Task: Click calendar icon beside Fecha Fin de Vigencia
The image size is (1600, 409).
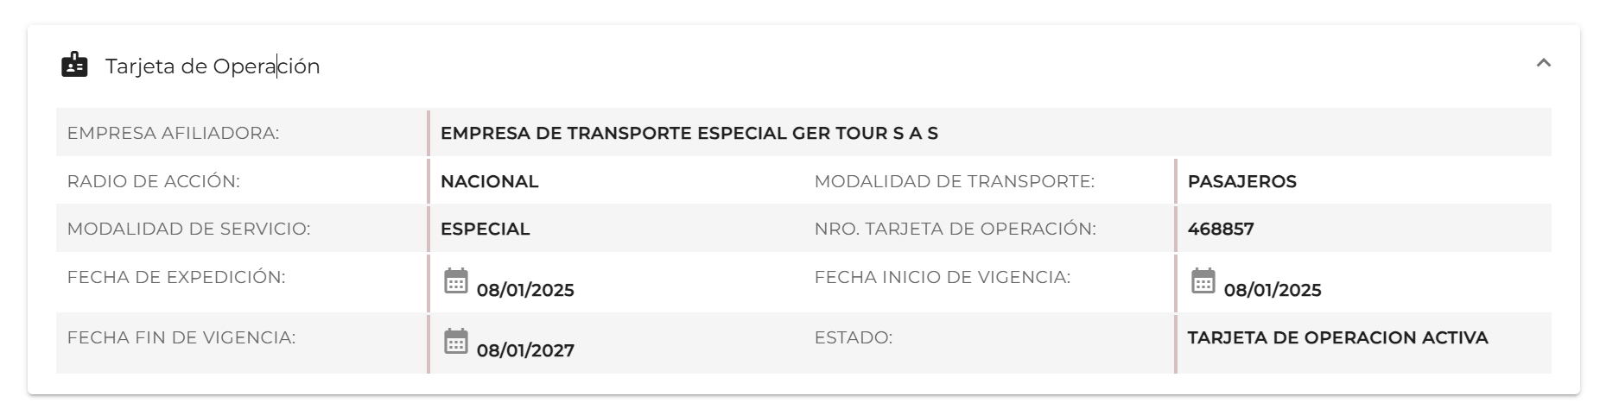Action: pos(456,342)
